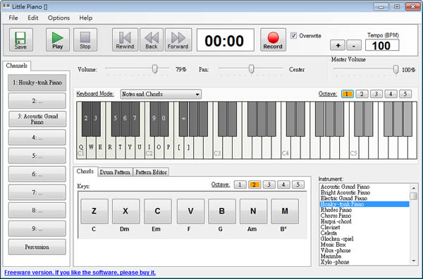The height and width of the screenshot is (279, 423).
Task: Skip ahead with the Forward button
Action: click(178, 39)
